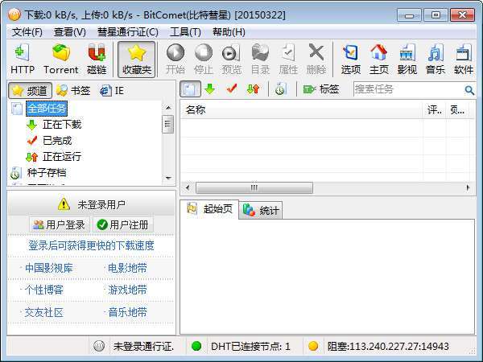Click the 用户注册 register button
This screenshot has height=362, width=483.
tap(123, 224)
